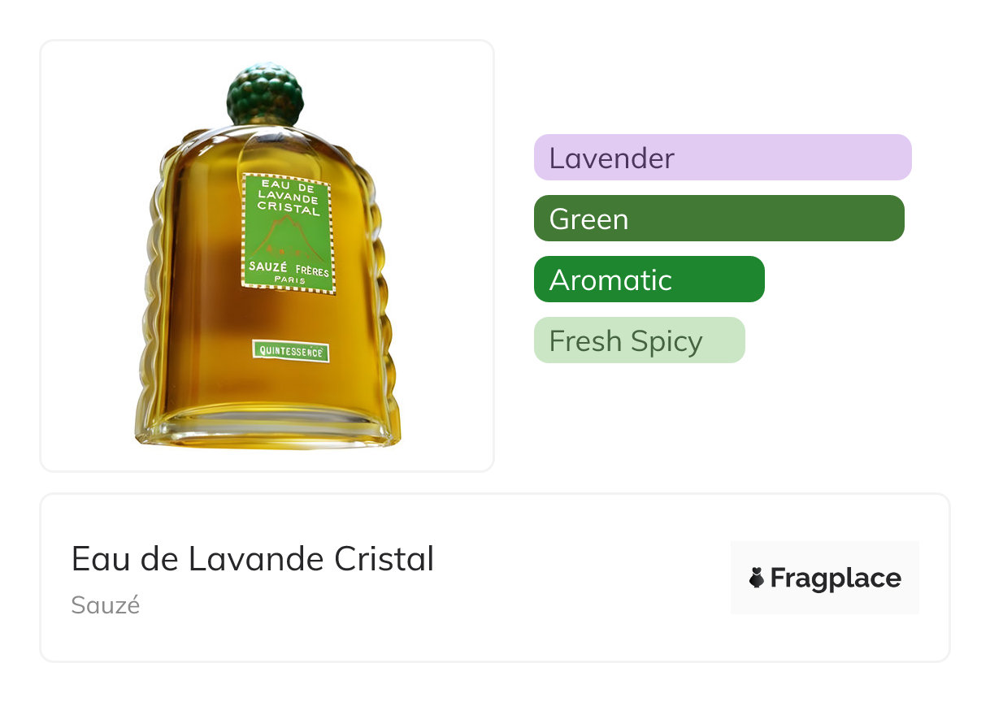990x702 pixels.
Task: Open the Sauzé brand link
Action: click(x=106, y=605)
